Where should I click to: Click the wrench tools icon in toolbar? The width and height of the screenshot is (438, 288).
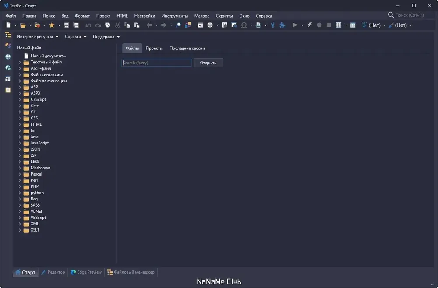click(x=272, y=25)
